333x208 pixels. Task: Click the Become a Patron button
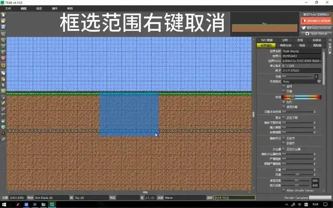point(316,21)
